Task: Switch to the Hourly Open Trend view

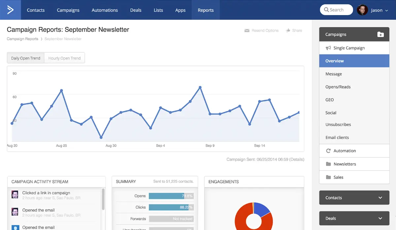Action: 64,58
